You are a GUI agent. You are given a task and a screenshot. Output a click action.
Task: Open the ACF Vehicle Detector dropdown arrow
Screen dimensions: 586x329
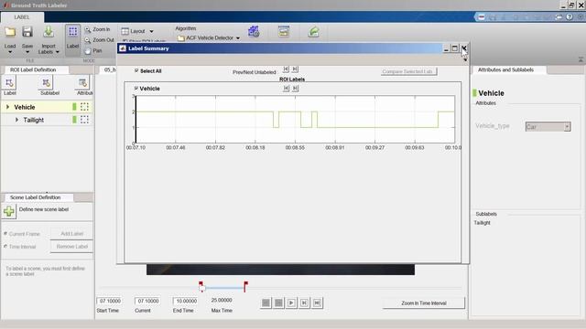click(238, 38)
